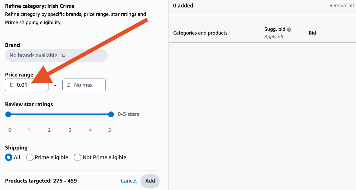Click the Sugg. bid column header

[275, 29]
